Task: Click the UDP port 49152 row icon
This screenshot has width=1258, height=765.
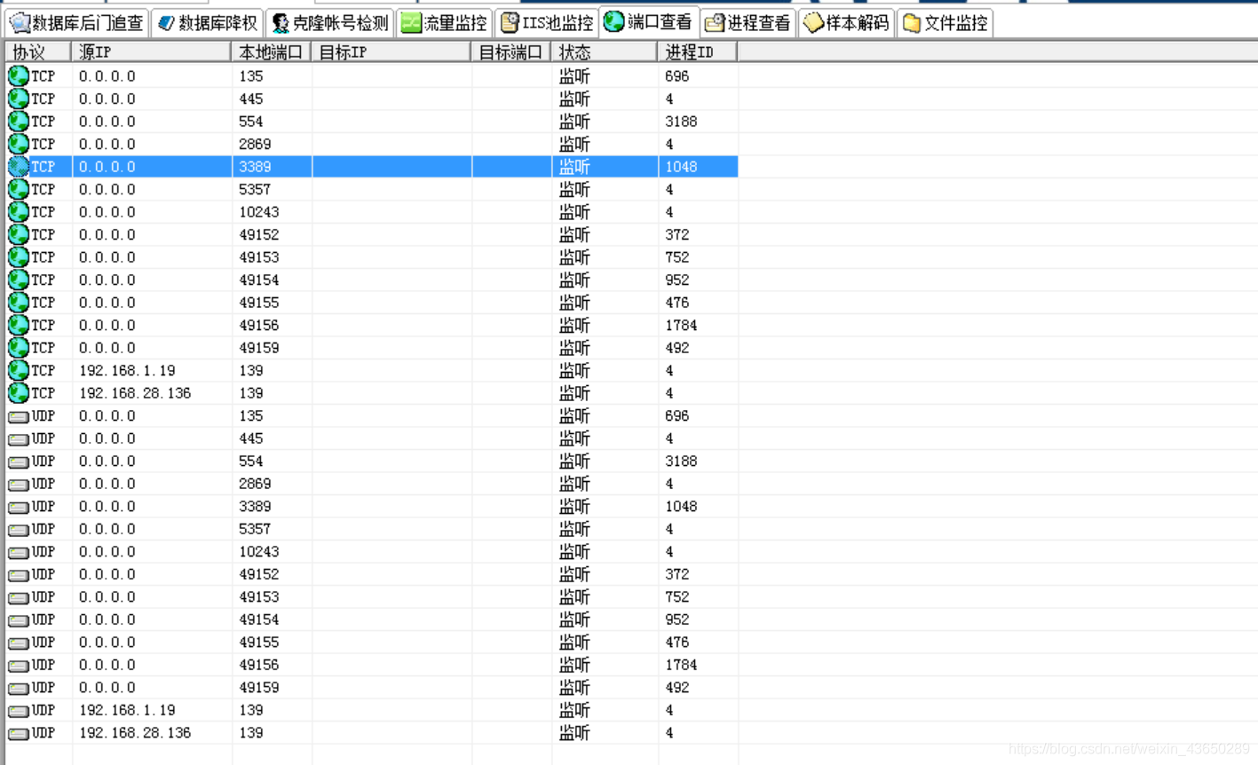Action: pyautogui.click(x=19, y=575)
